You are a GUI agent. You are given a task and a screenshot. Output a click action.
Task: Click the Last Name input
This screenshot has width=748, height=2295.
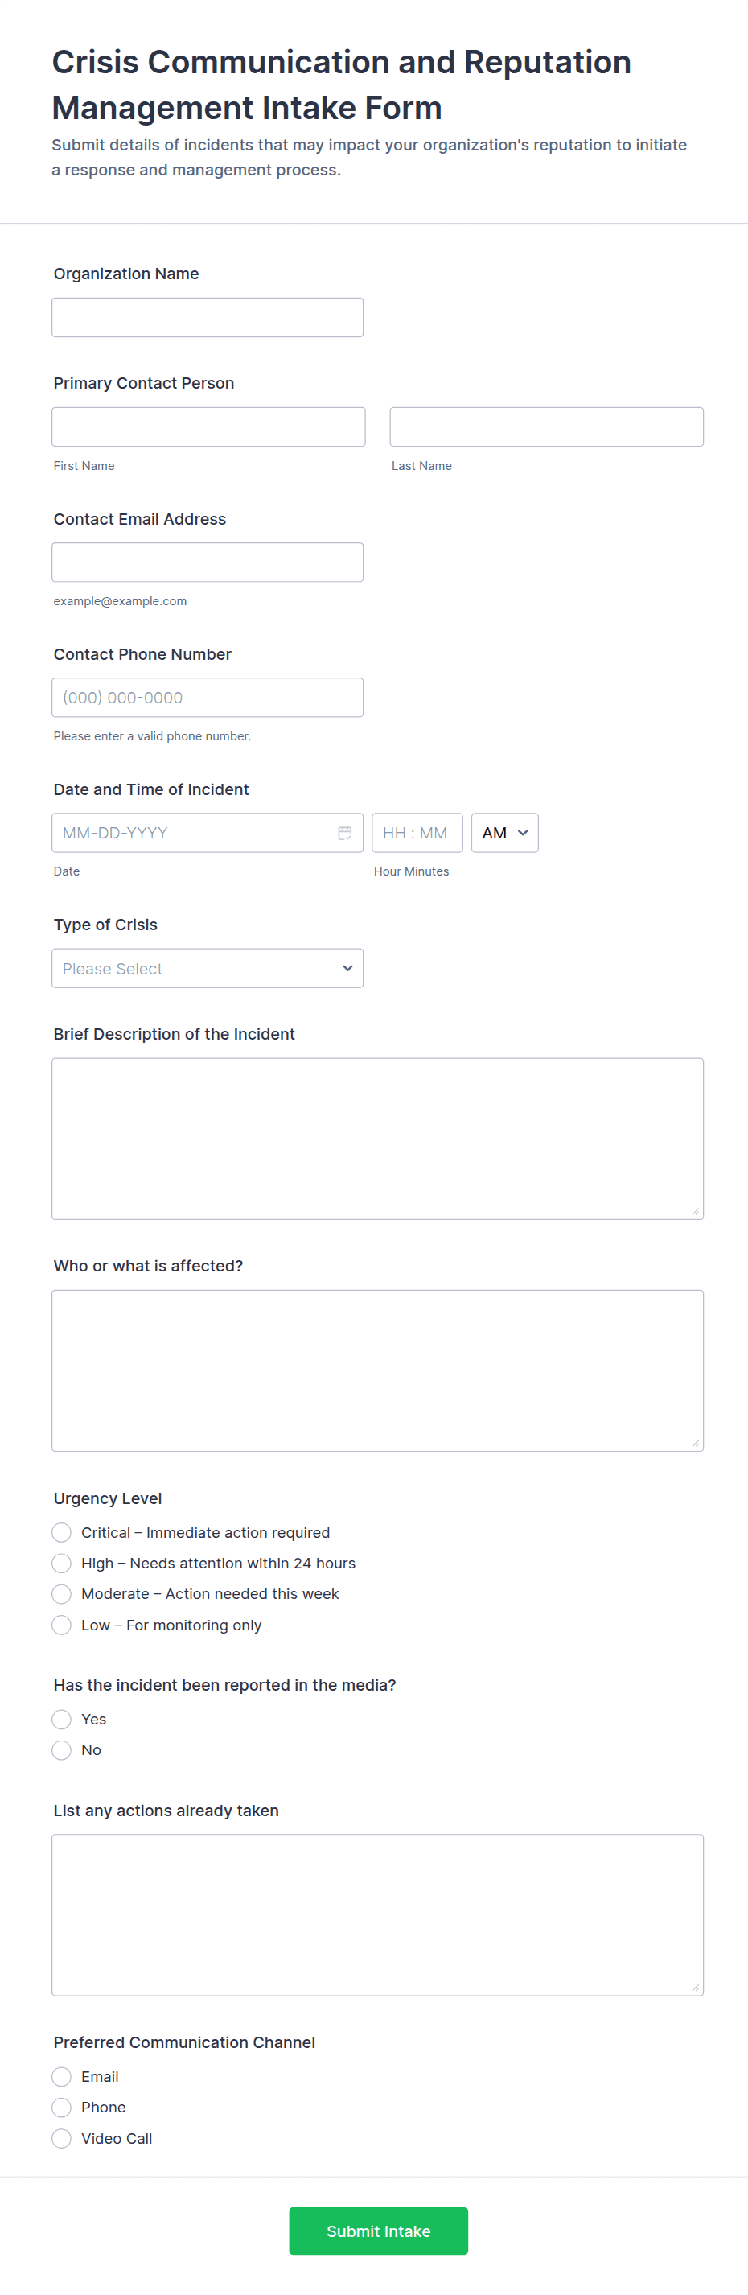pyautogui.click(x=546, y=426)
